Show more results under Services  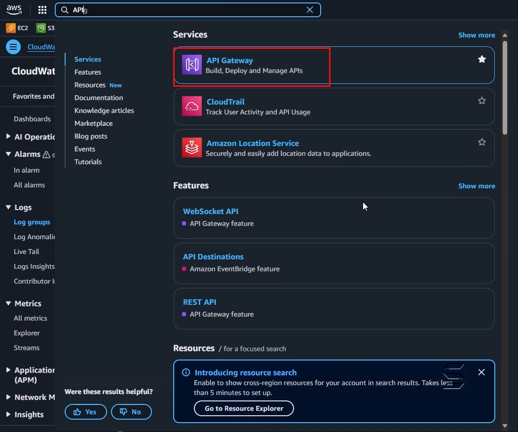pos(477,35)
